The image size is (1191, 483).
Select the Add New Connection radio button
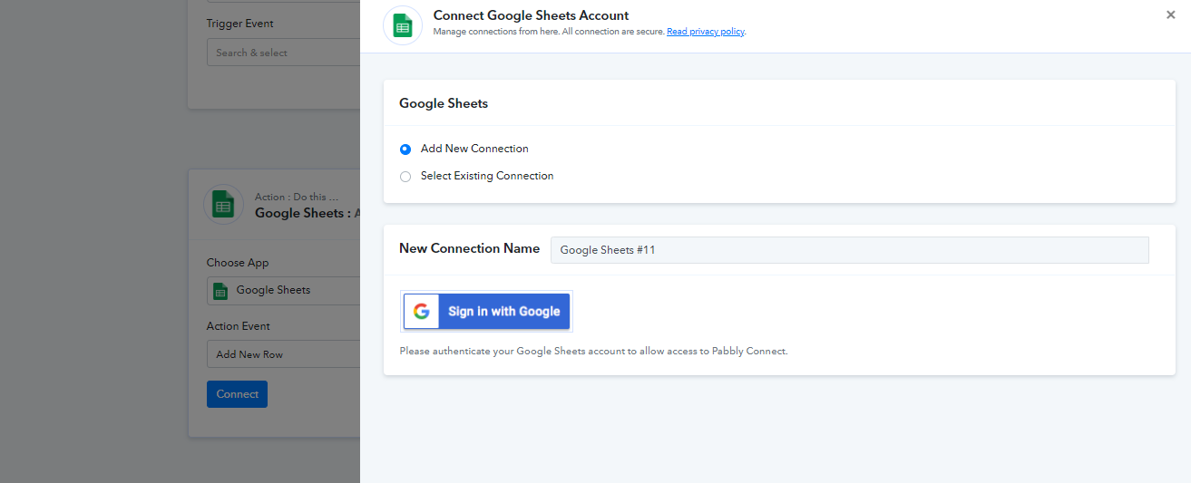click(x=405, y=150)
